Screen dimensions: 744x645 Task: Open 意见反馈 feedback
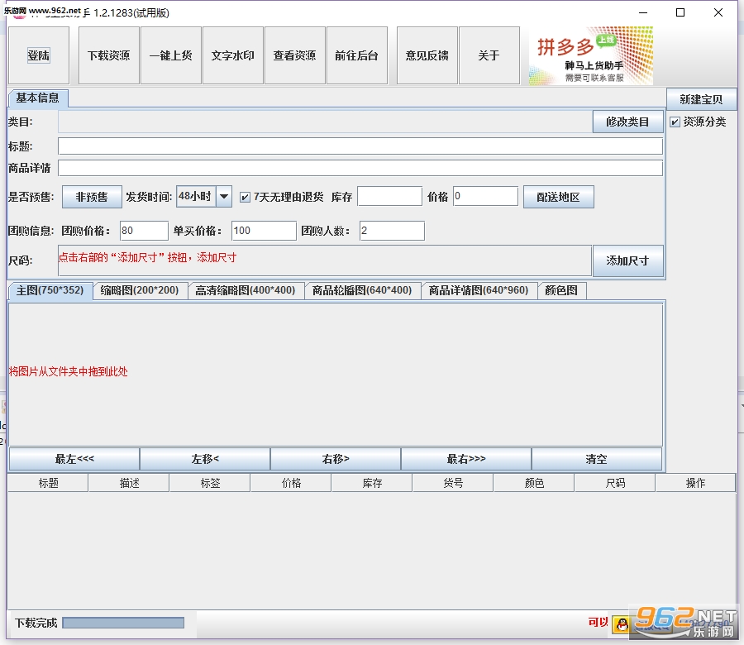[427, 55]
